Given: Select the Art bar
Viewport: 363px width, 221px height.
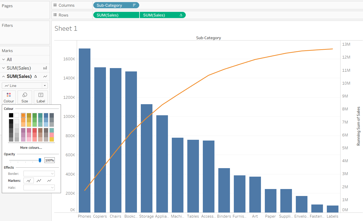Looking at the screenshot, I should (255, 194).
